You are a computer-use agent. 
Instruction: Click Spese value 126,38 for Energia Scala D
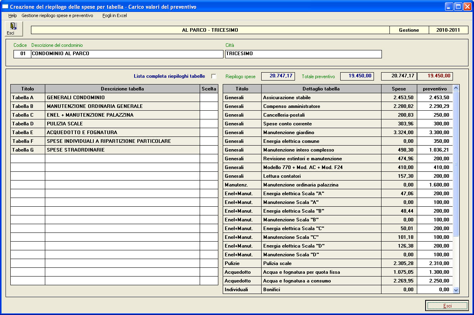399,246
